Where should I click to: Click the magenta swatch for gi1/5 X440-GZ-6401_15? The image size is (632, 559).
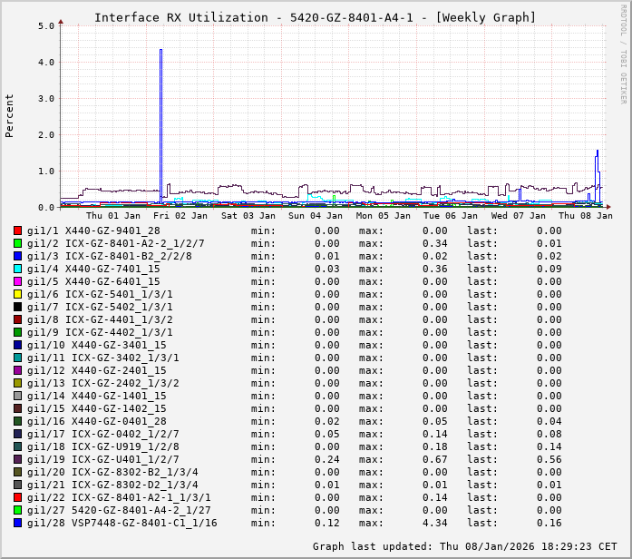(x=18, y=281)
